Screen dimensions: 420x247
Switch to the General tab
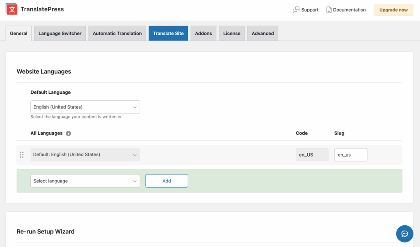(x=18, y=33)
